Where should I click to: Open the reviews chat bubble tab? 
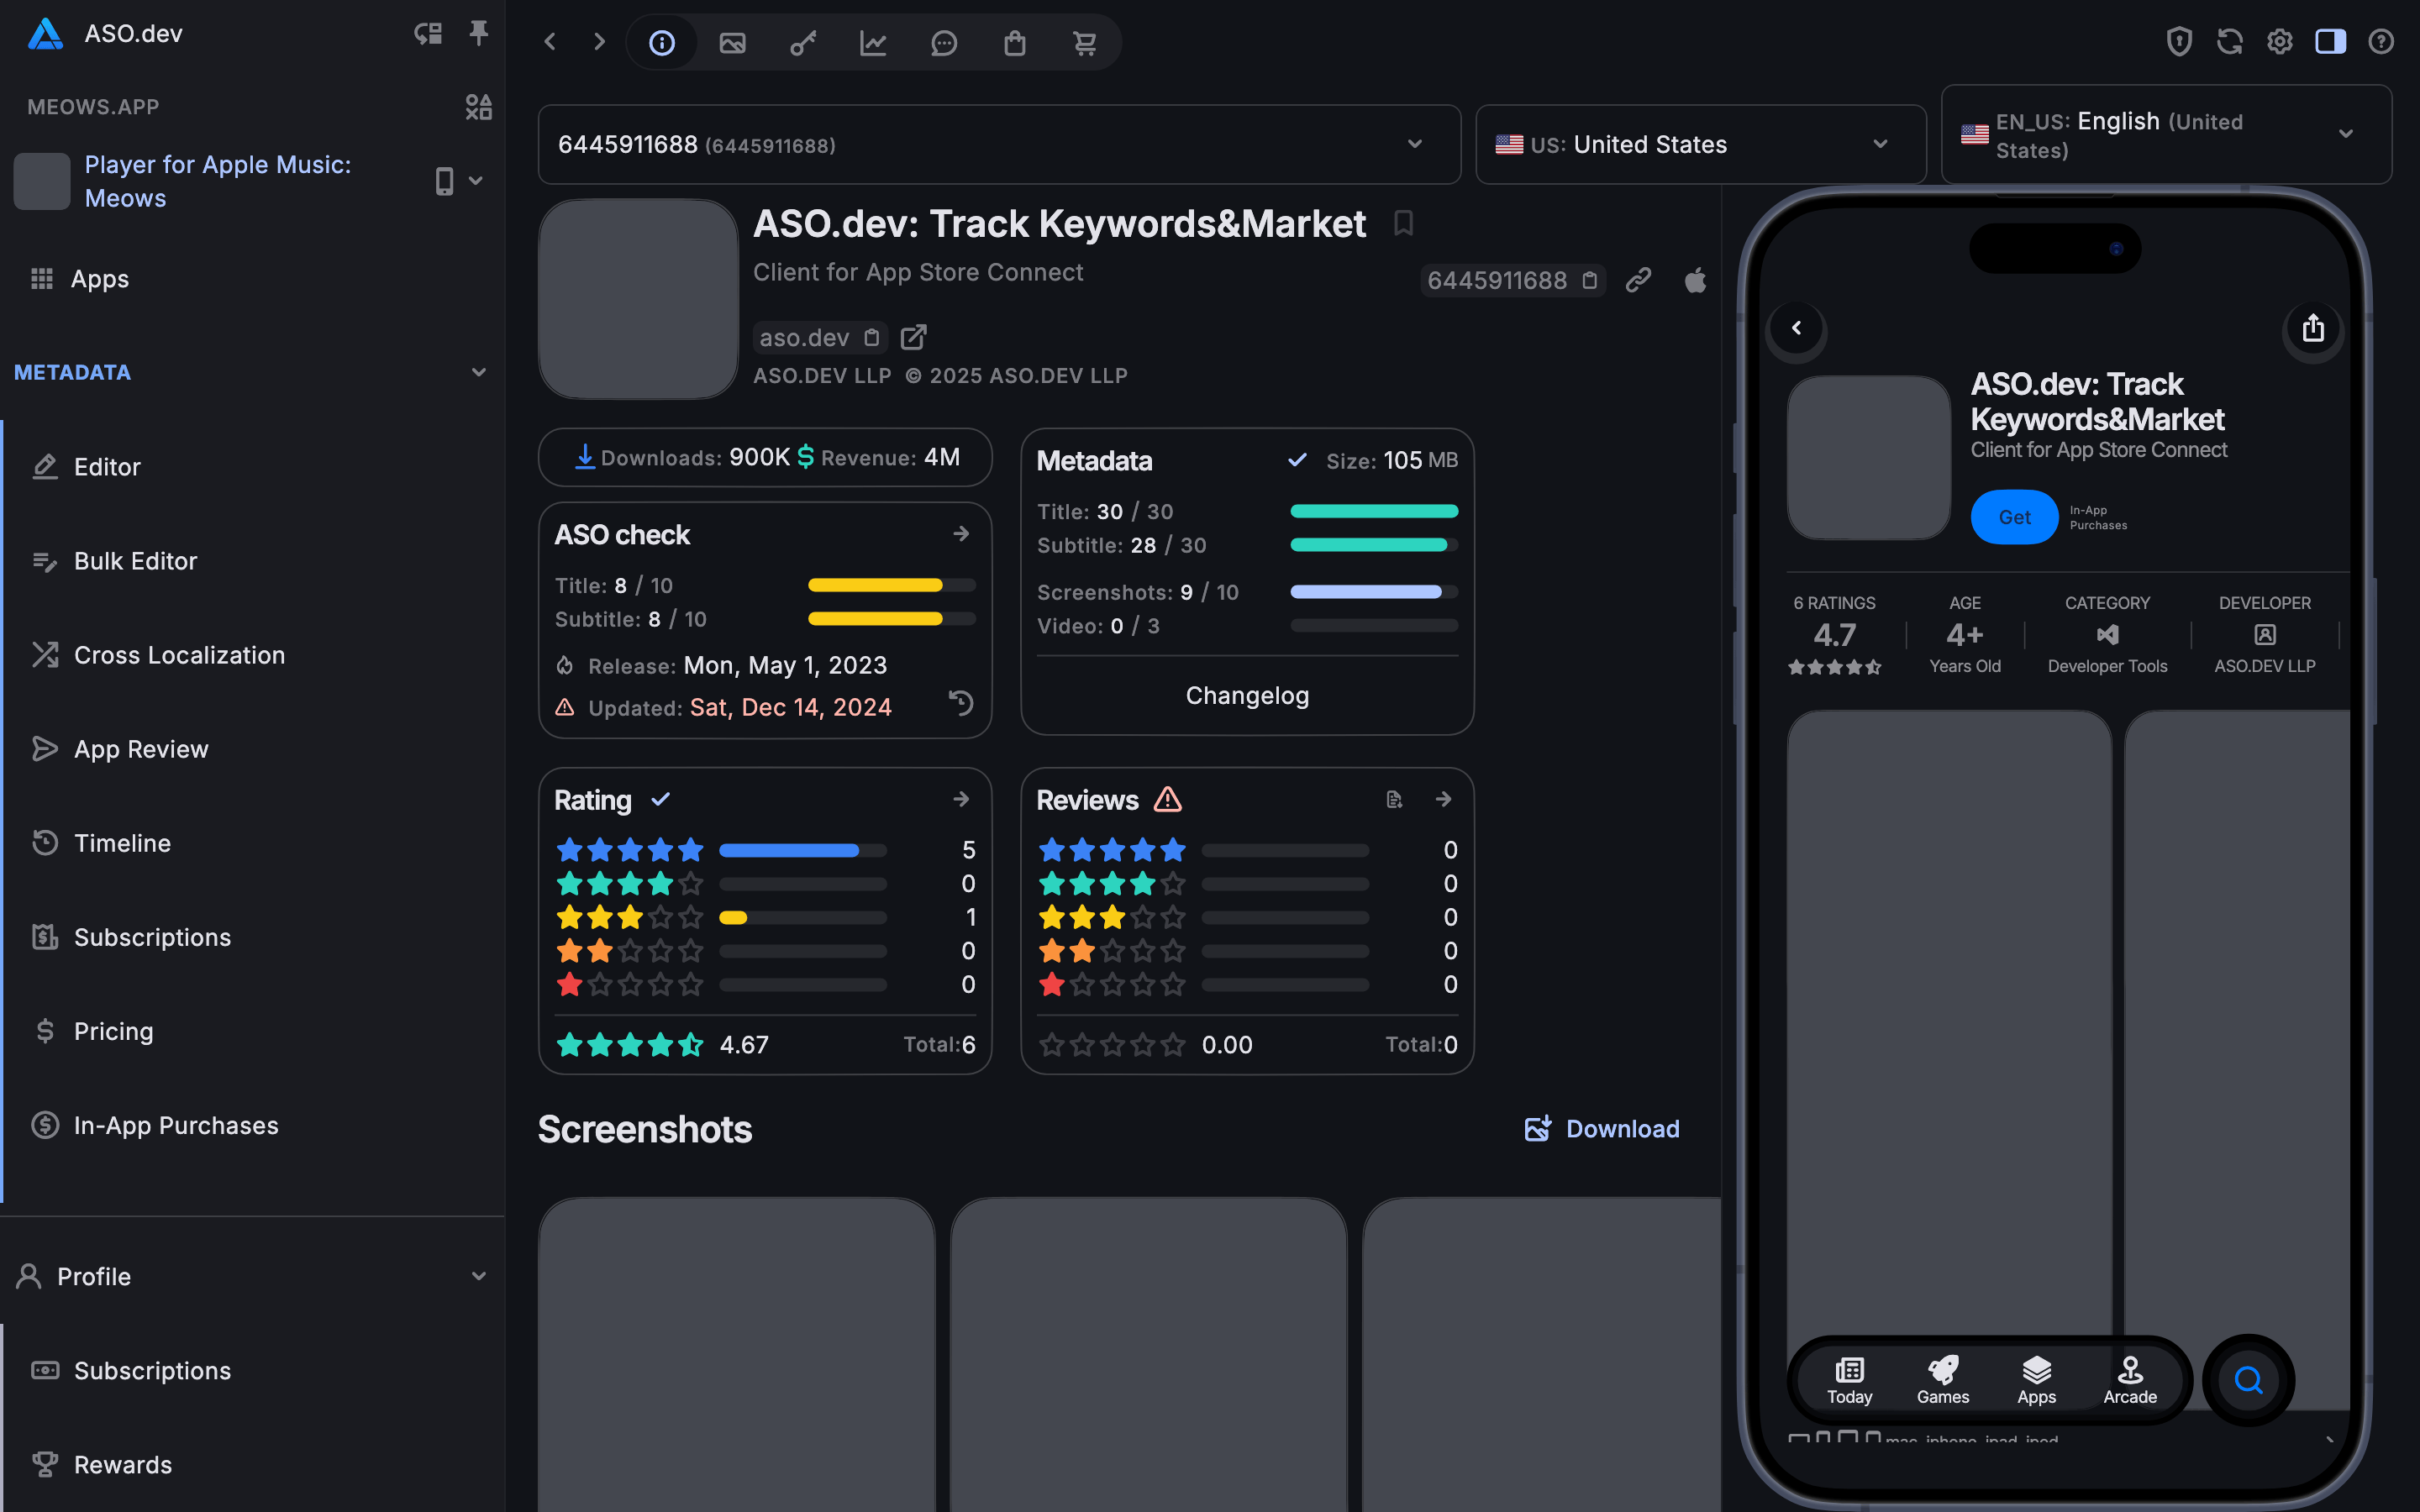click(944, 42)
